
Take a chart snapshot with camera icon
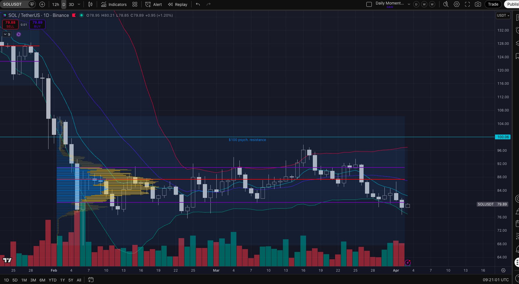[478, 4]
